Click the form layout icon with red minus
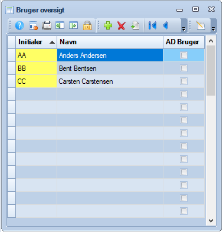 pyautogui.click(x=33, y=25)
